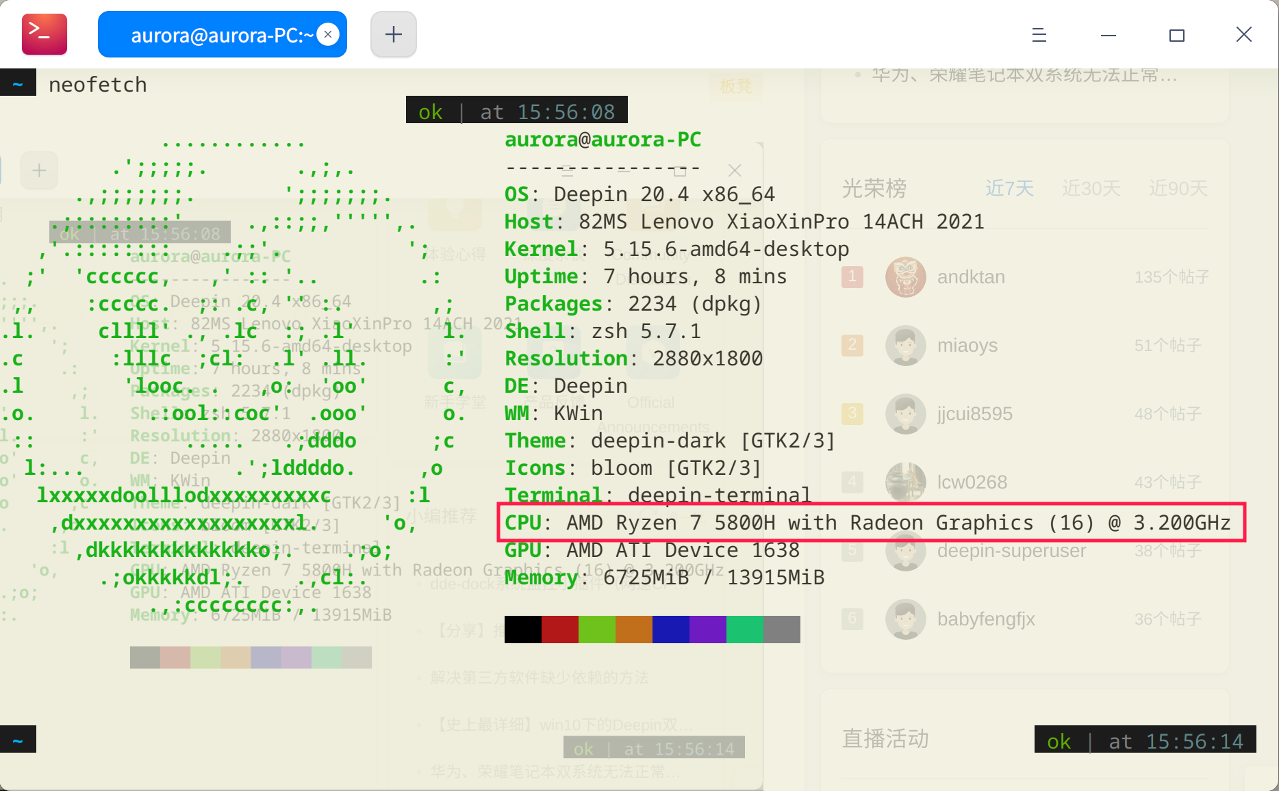Click the red terminal app icon
This screenshot has height=791, width=1279.
pyautogui.click(x=45, y=34)
